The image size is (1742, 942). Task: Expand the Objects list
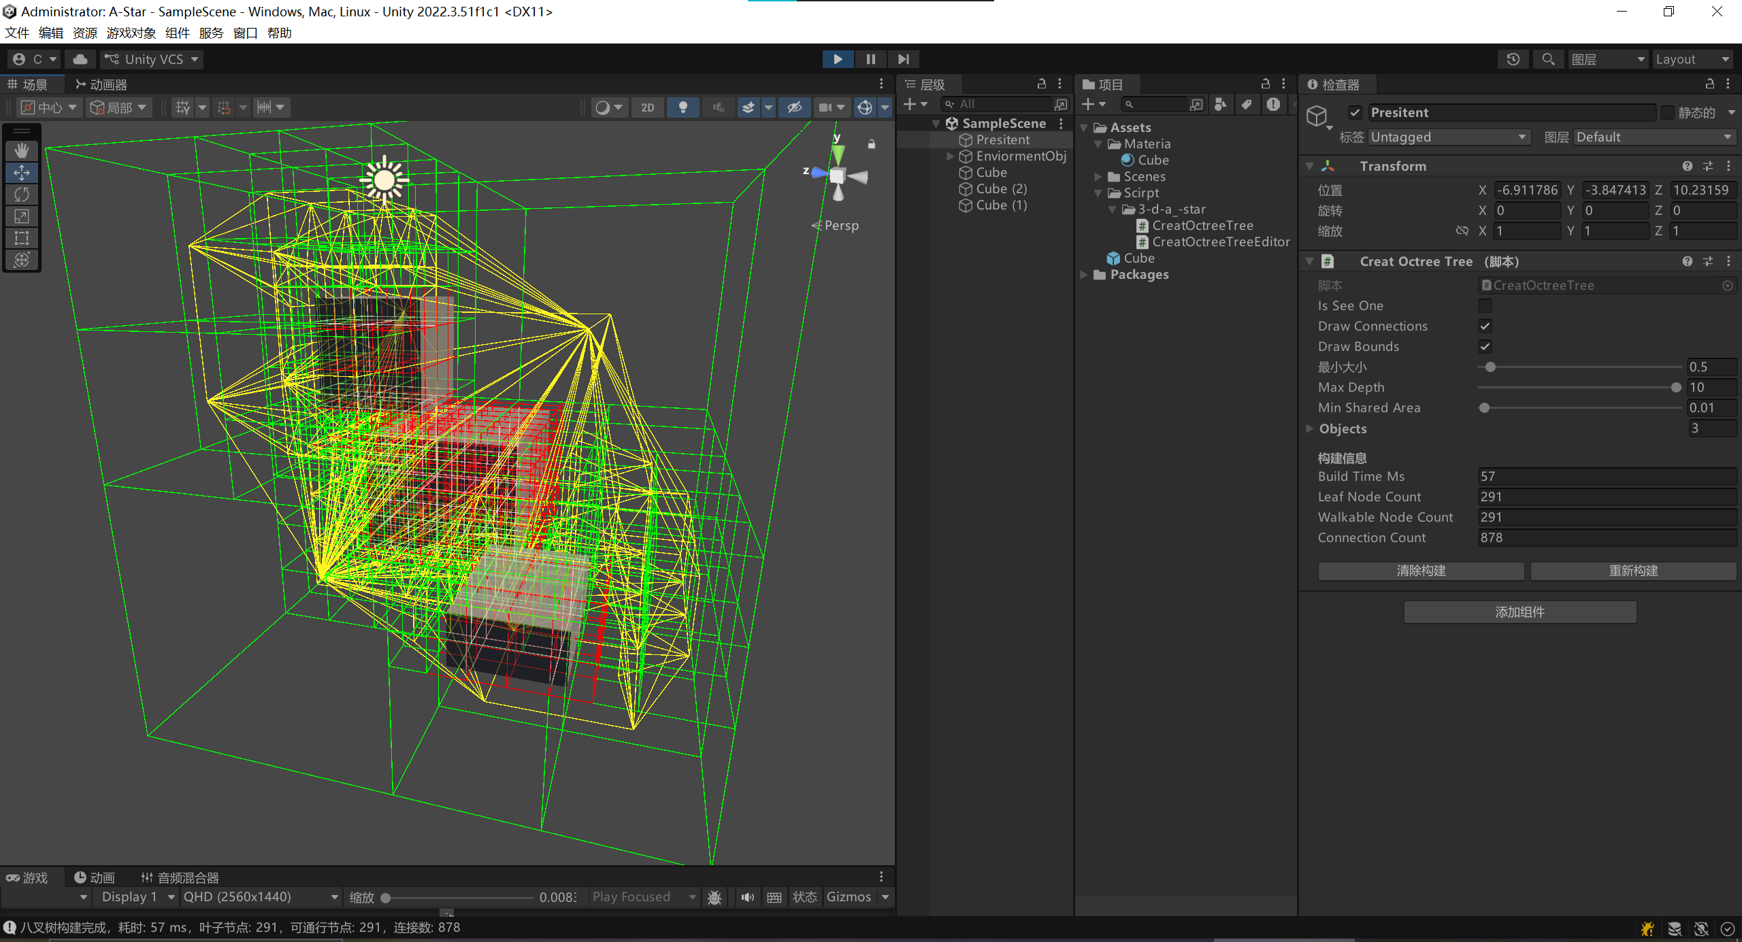[x=1309, y=428]
